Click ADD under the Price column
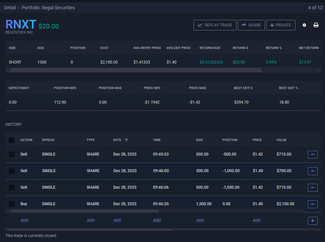325x242 pixels. point(256,220)
